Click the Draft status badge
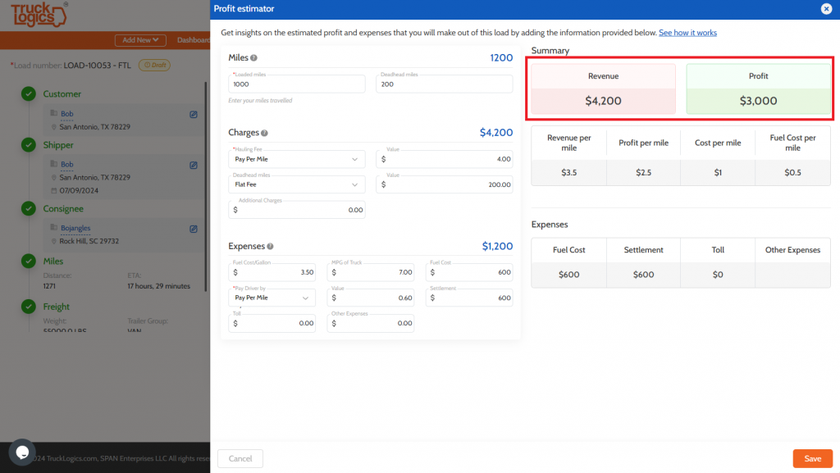Screen dimensions: 840x473 [154, 66]
